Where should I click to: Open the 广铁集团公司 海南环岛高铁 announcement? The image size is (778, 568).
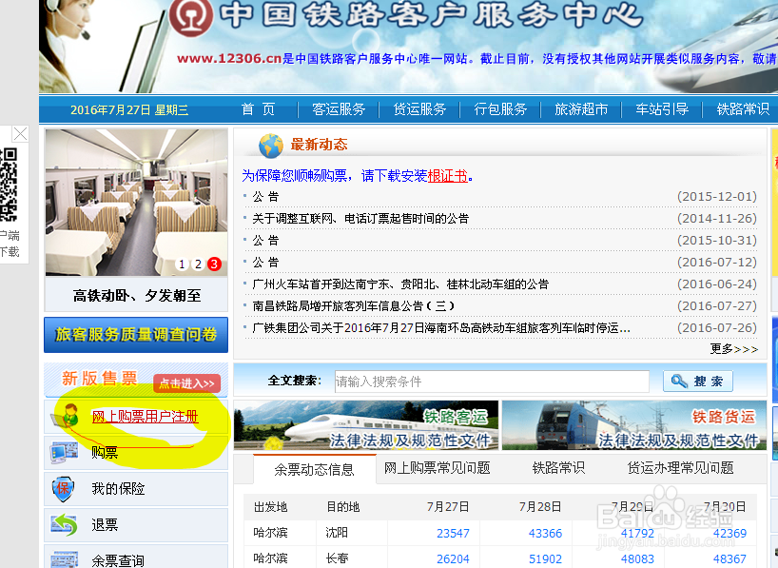441,327
